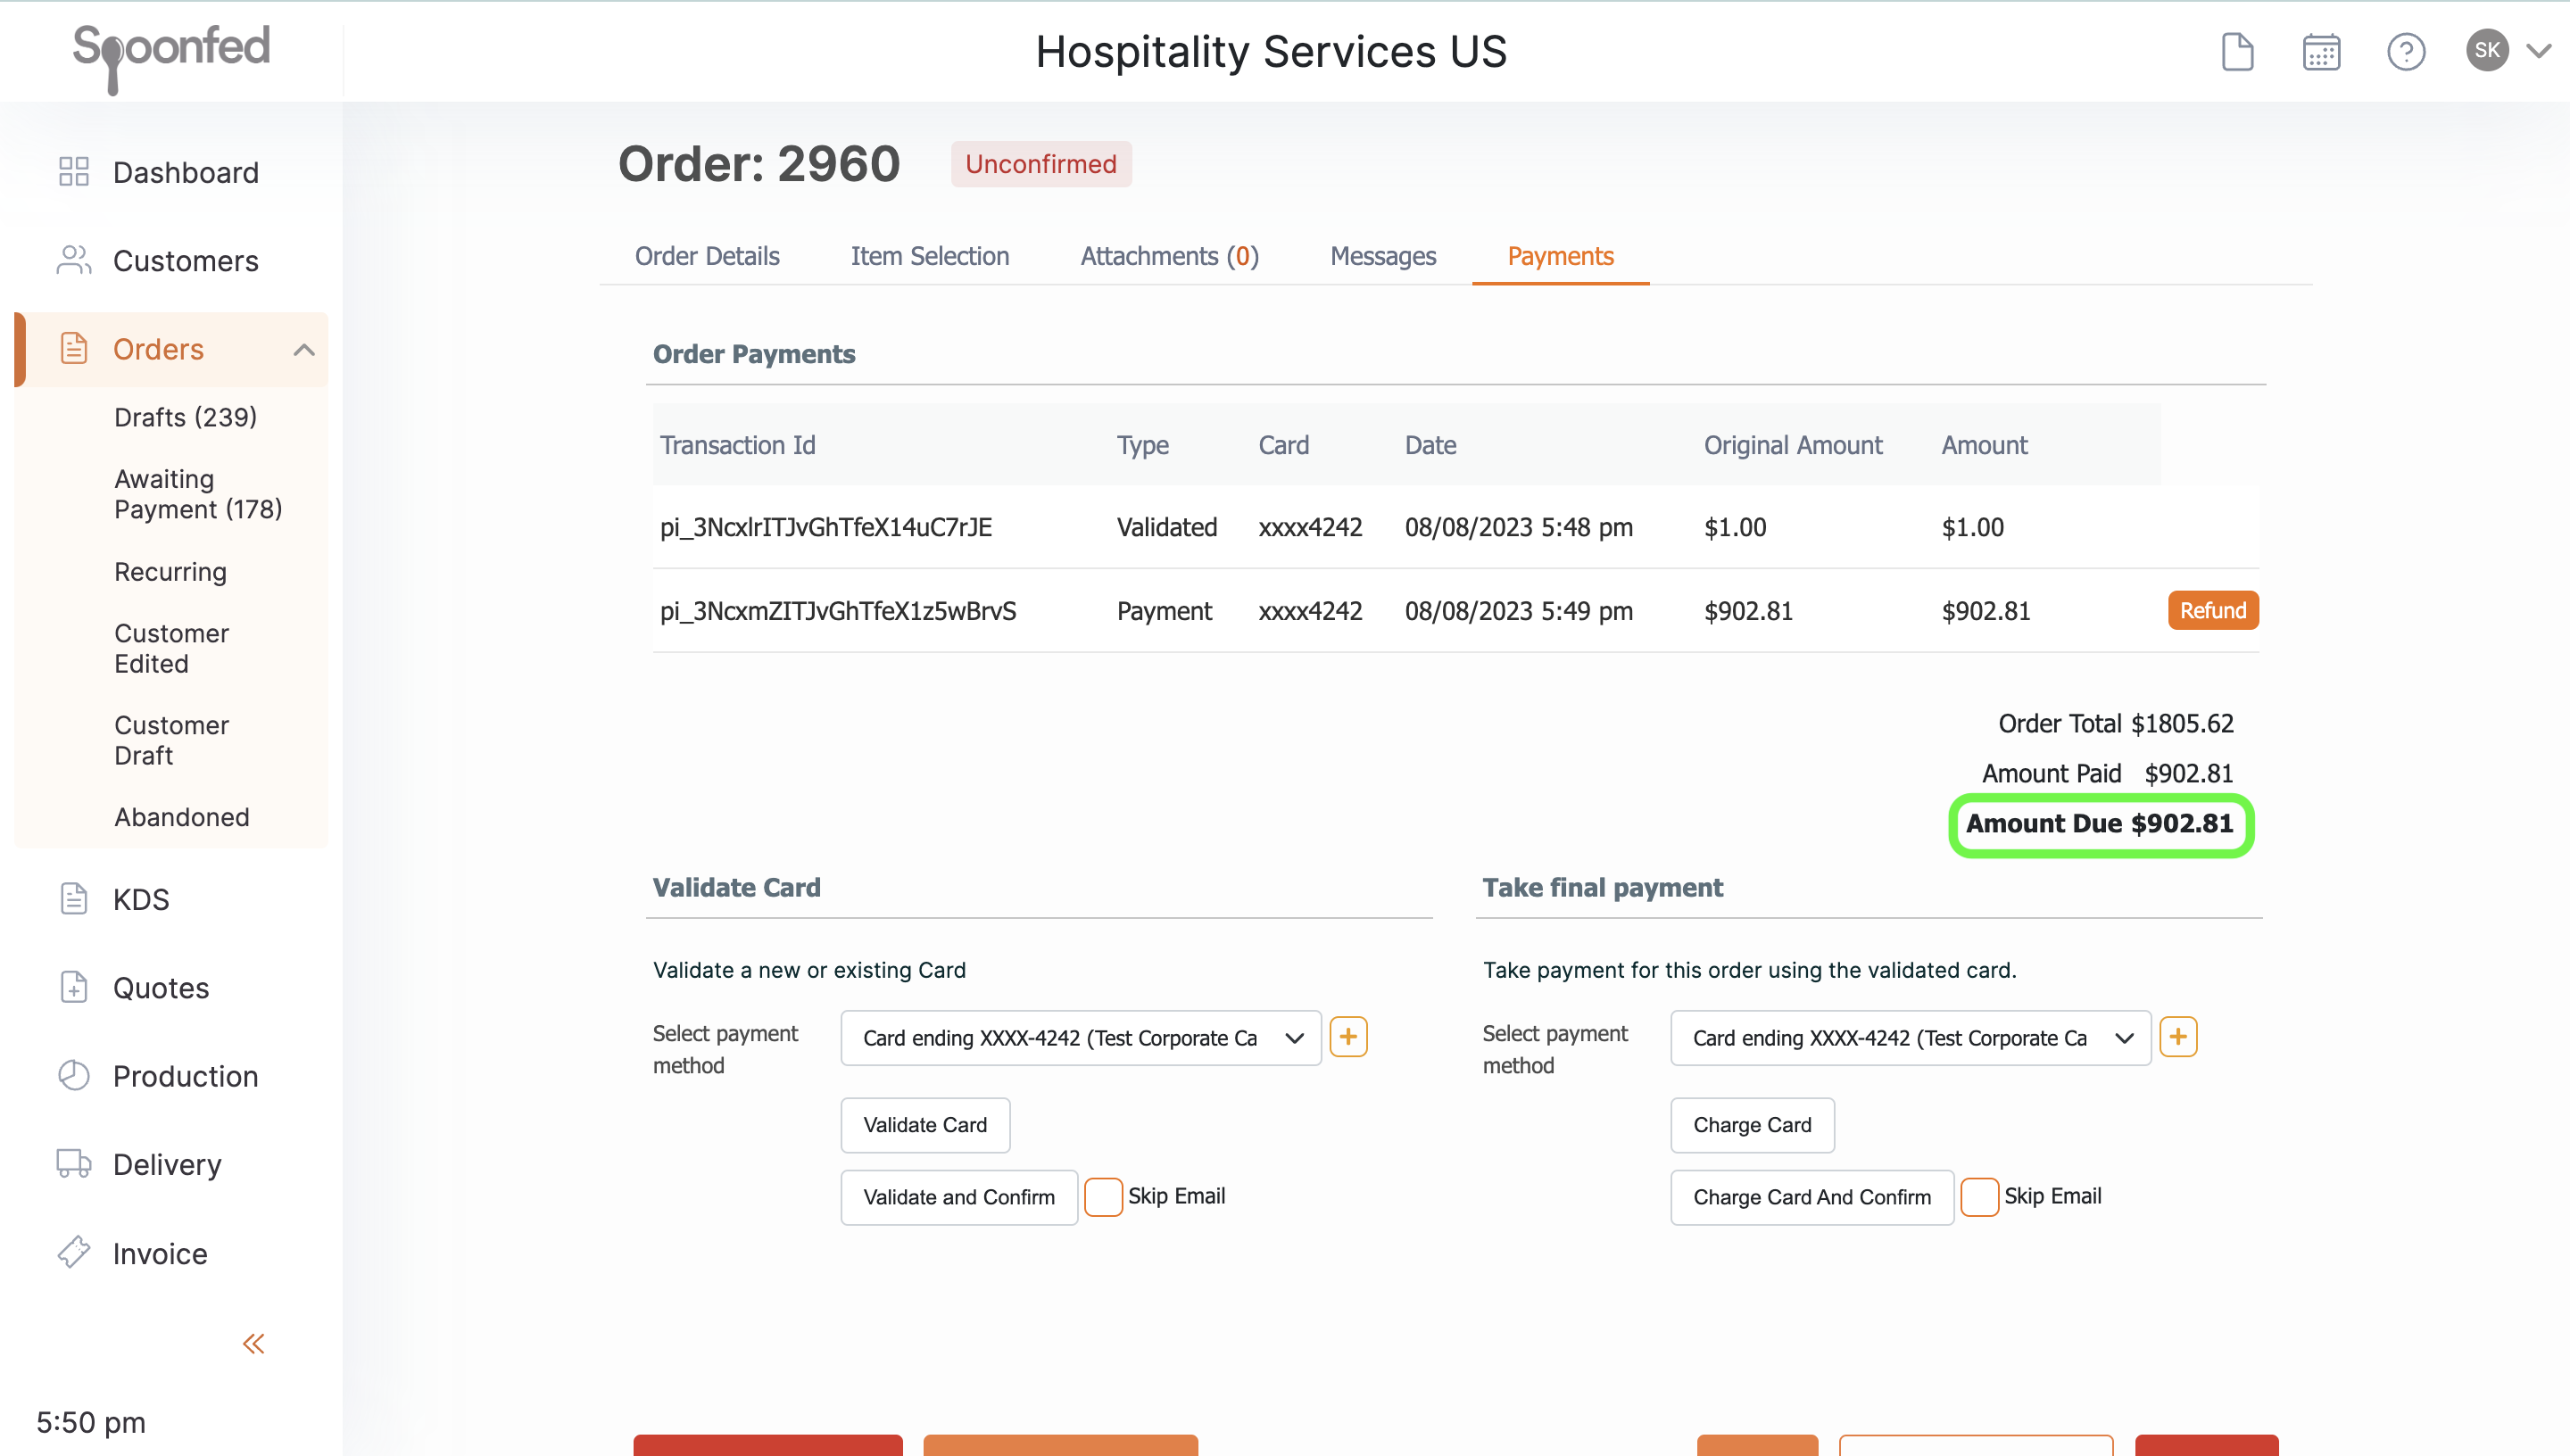
Task: Switch to the Messages tab
Action: [x=1382, y=257]
